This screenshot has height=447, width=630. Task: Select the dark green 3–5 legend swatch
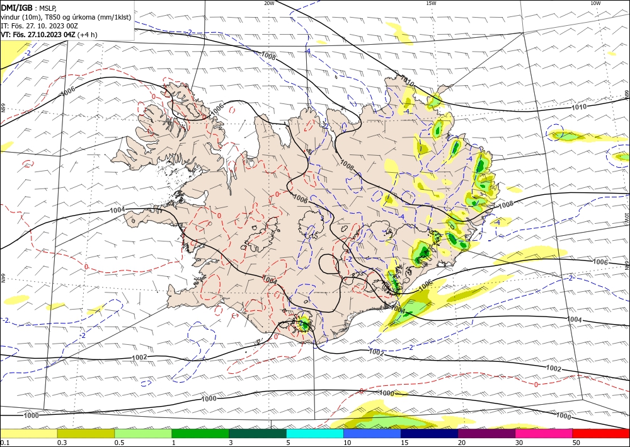(x=258, y=434)
